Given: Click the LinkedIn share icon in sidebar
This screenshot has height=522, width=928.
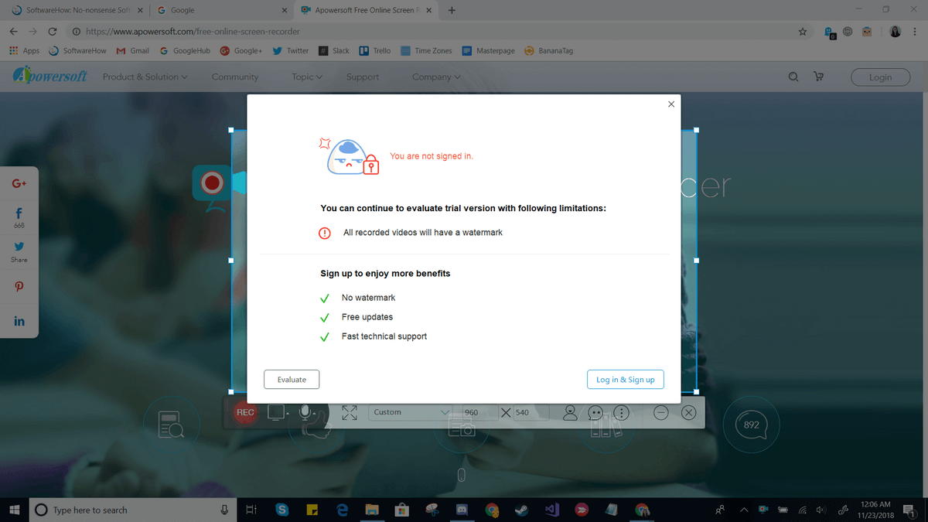Looking at the screenshot, I should pyautogui.click(x=19, y=321).
